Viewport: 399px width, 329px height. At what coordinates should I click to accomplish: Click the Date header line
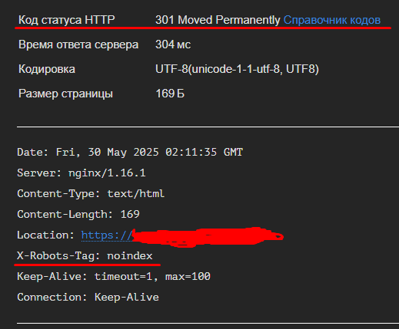tap(130, 153)
